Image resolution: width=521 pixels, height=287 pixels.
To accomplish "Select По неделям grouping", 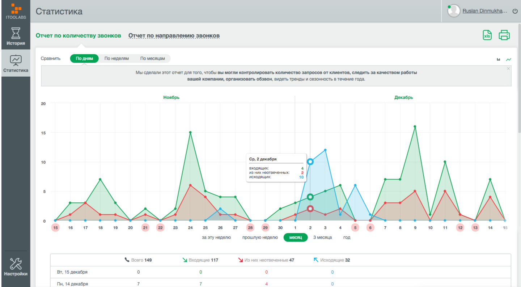I will [x=117, y=58].
